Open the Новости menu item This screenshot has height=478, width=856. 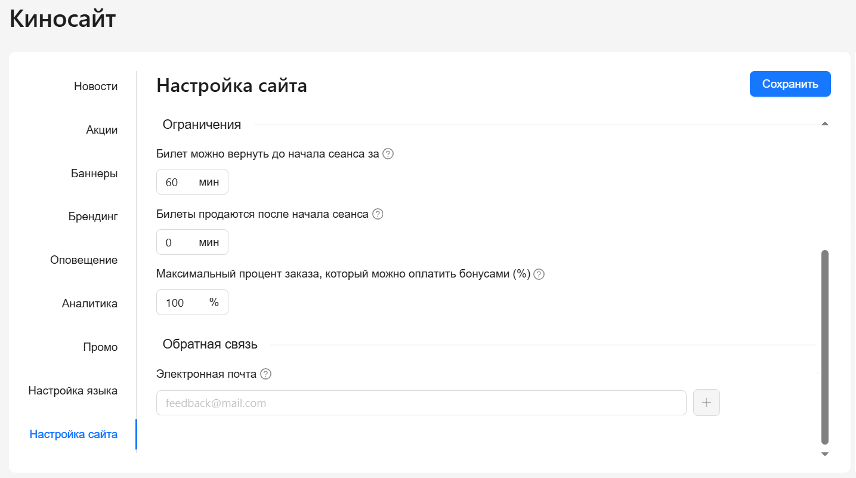(95, 87)
